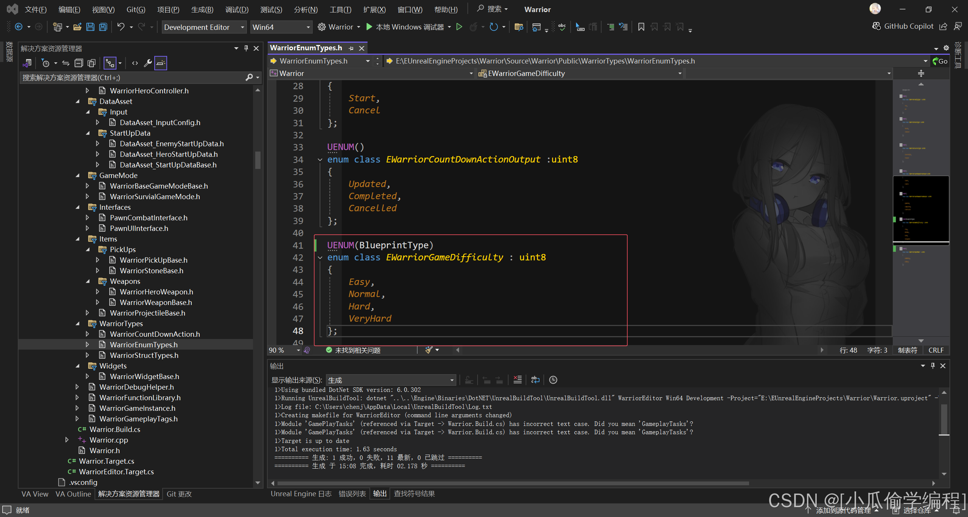Click Collapse All icon in Solution Explorer
Screen dimensions: 968x517
click(79, 63)
